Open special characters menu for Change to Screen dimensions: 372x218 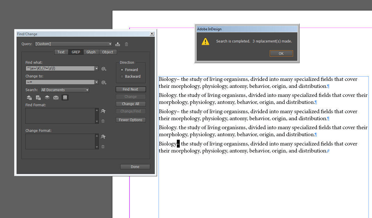coord(104,82)
